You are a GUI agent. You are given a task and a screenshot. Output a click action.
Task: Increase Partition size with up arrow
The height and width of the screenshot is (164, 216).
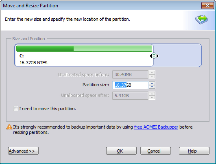click(152, 83)
